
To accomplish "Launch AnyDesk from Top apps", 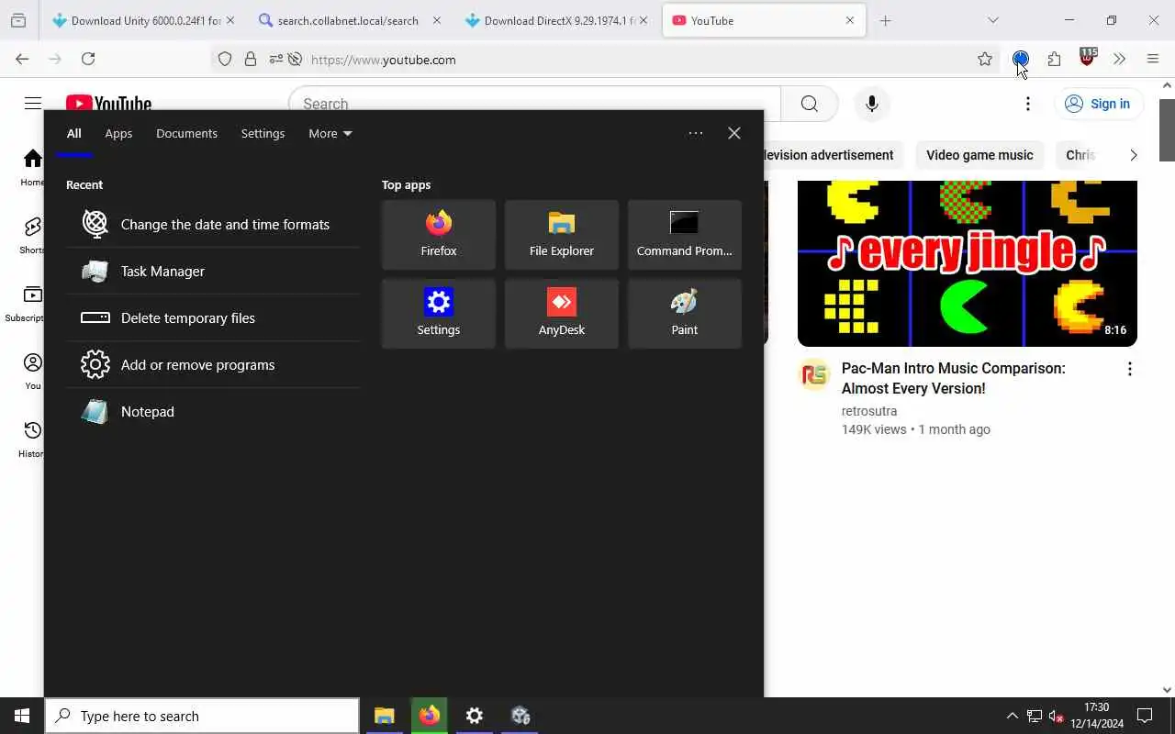I will pos(562,314).
